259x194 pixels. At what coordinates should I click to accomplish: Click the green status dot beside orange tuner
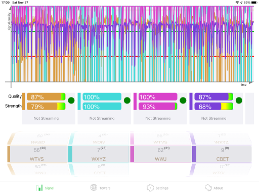pos(71,101)
